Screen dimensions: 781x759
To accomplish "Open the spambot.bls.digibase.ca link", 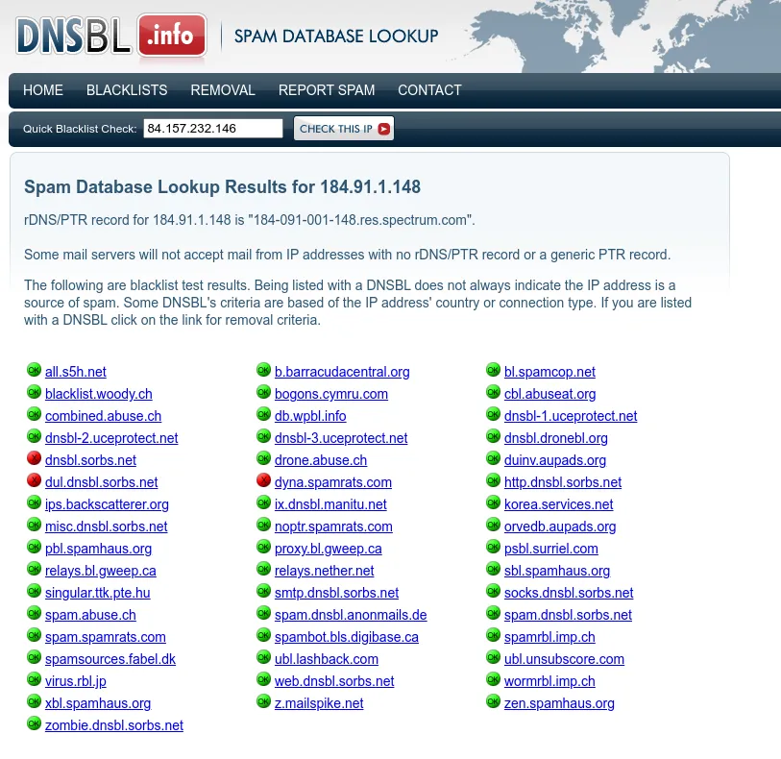I will click(346, 637).
